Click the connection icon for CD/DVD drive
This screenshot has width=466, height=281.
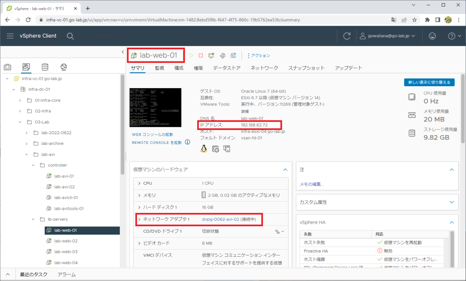pyautogui.click(x=279, y=231)
